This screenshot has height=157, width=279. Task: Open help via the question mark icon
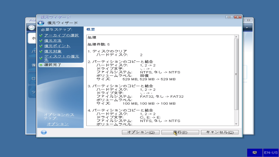click(44, 132)
